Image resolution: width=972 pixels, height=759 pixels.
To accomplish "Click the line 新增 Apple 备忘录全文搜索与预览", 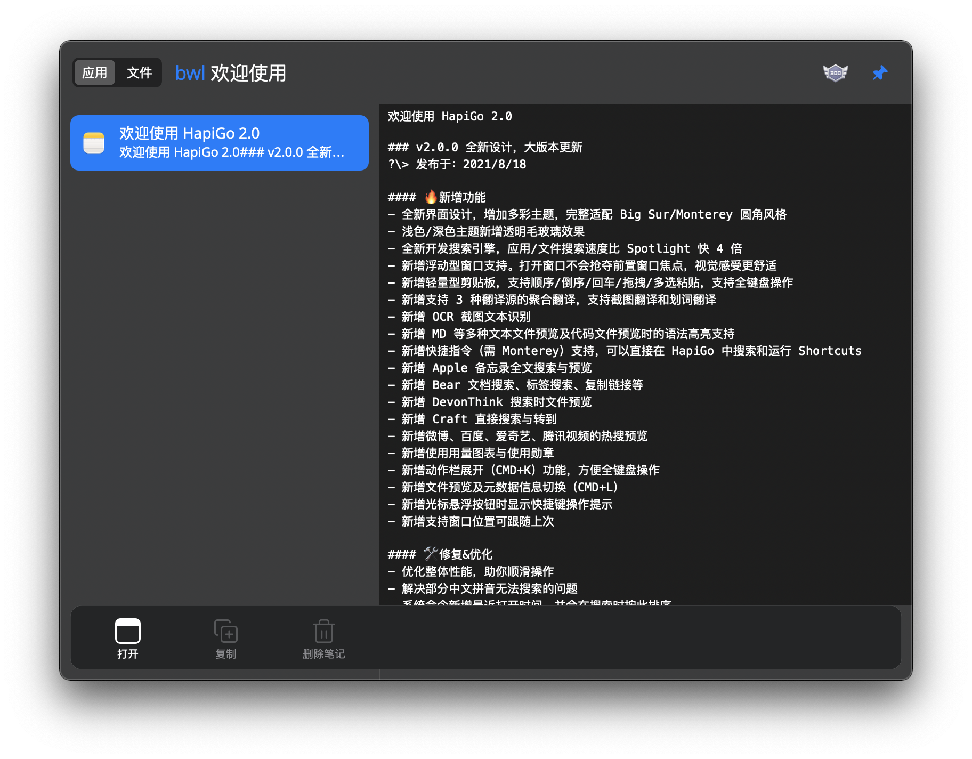I will point(490,368).
